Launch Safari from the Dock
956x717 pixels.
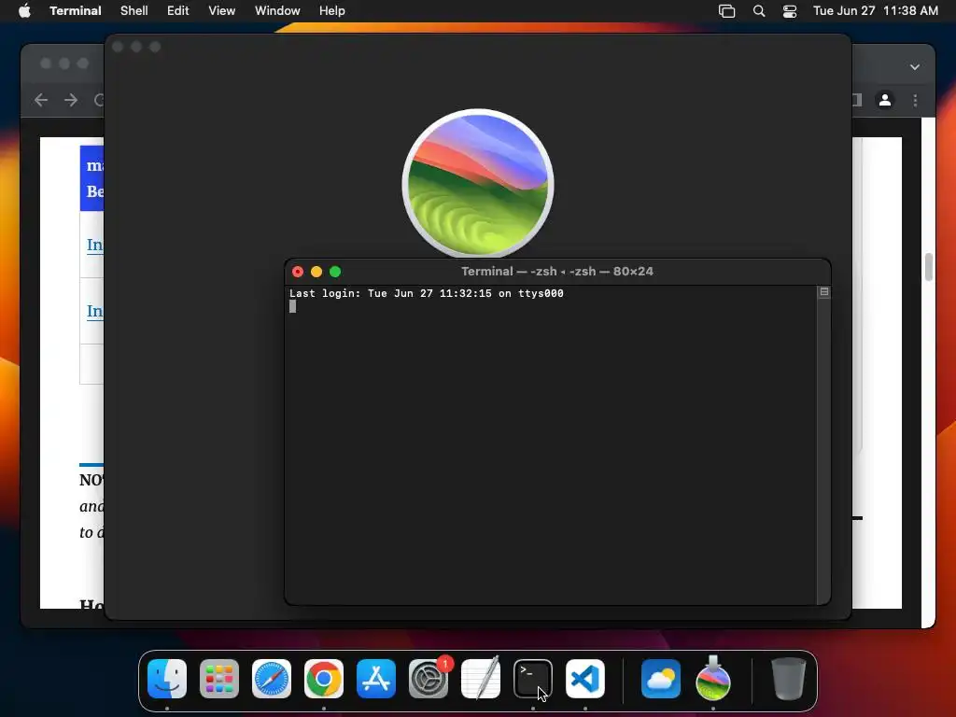tap(272, 679)
